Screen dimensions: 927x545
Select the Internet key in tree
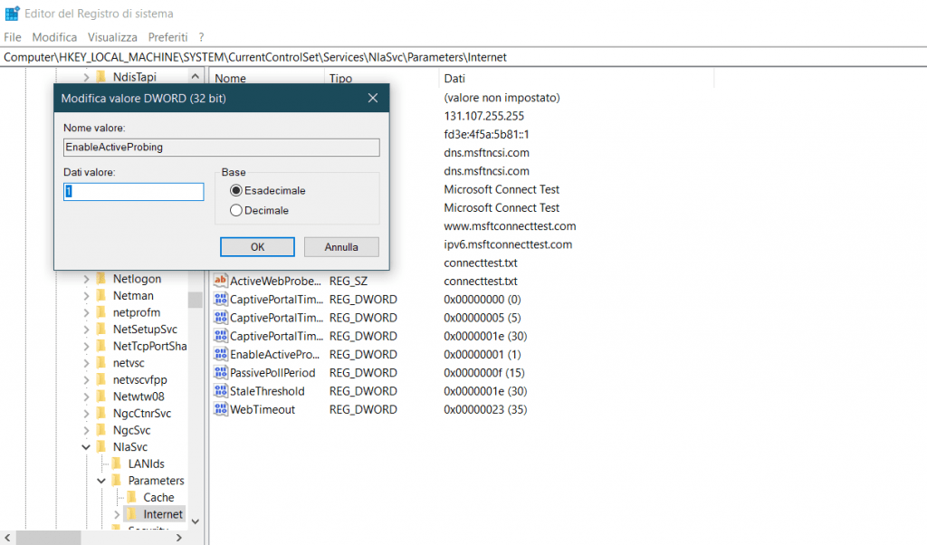pyautogui.click(x=163, y=514)
